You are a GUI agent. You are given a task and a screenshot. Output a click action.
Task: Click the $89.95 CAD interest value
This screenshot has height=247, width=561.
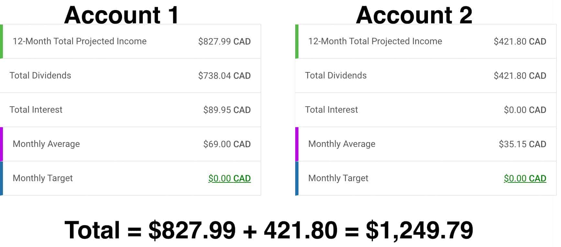tap(227, 110)
